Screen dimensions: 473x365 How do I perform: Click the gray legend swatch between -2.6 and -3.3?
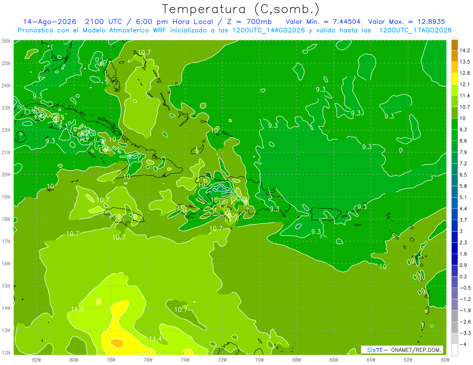[454, 327]
